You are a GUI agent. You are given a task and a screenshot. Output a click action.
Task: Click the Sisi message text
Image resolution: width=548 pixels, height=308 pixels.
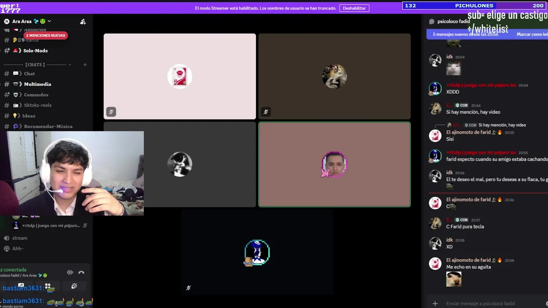click(450, 139)
